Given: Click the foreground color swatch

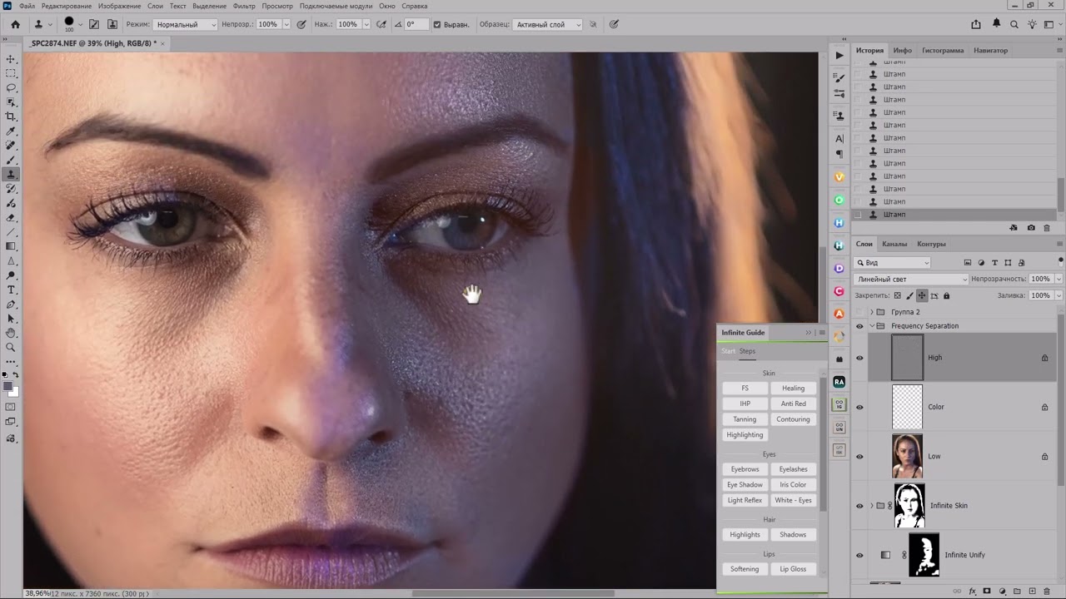Looking at the screenshot, I should coord(8,387).
